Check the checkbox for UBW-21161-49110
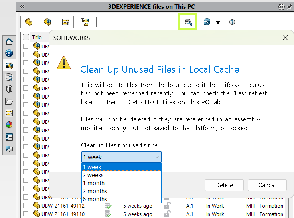Image resolution: width=294 pixels, height=218 pixels. coord(26,214)
